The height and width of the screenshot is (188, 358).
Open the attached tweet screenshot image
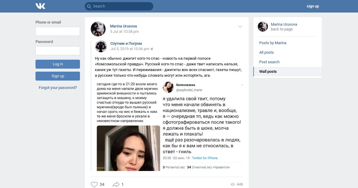tap(169, 126)
